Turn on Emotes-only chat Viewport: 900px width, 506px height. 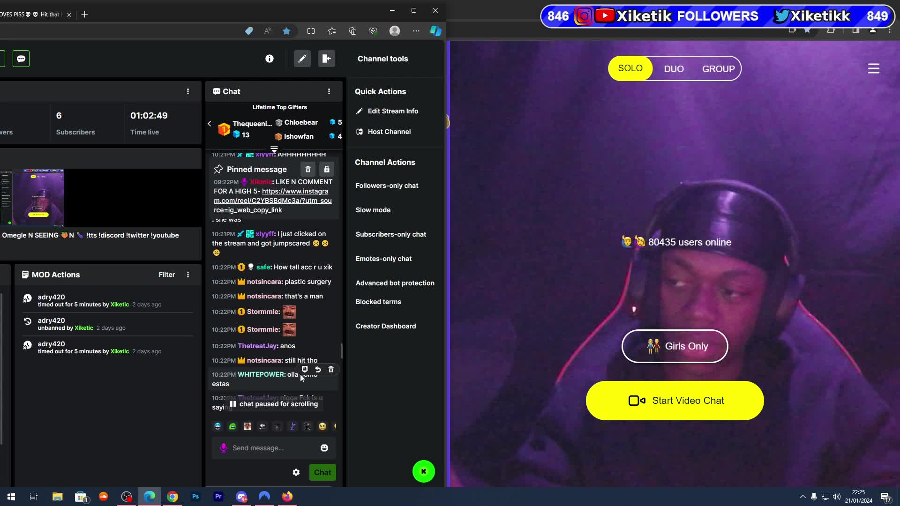(383, 259)
